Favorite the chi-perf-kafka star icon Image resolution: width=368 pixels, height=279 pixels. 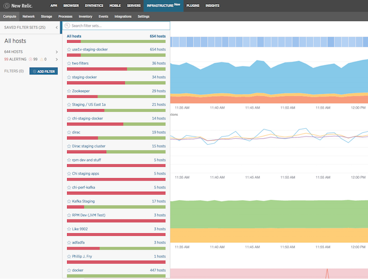point(69,188)
